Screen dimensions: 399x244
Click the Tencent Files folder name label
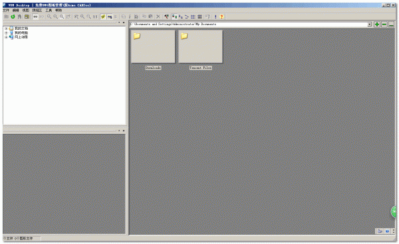(201, 68)
